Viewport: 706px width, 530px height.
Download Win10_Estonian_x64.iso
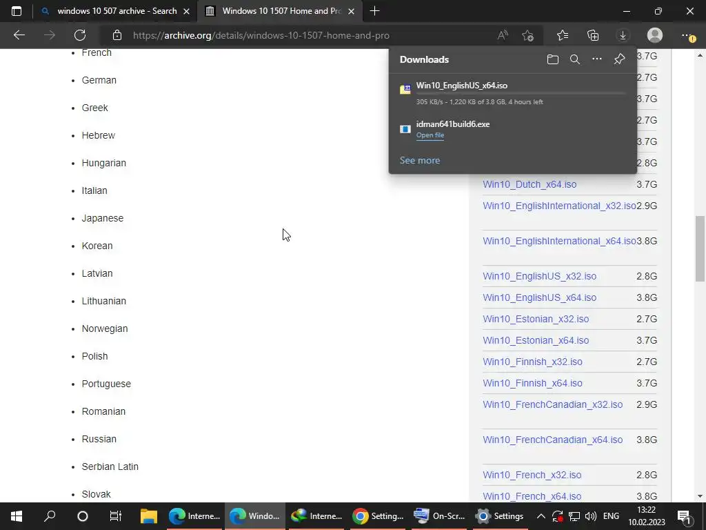tap(536, 340)
